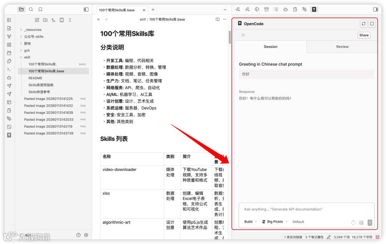This screenshot has width=386, height=244.
Task: Open daily note calendar ribbon icon
Action: tap(9, 53)
